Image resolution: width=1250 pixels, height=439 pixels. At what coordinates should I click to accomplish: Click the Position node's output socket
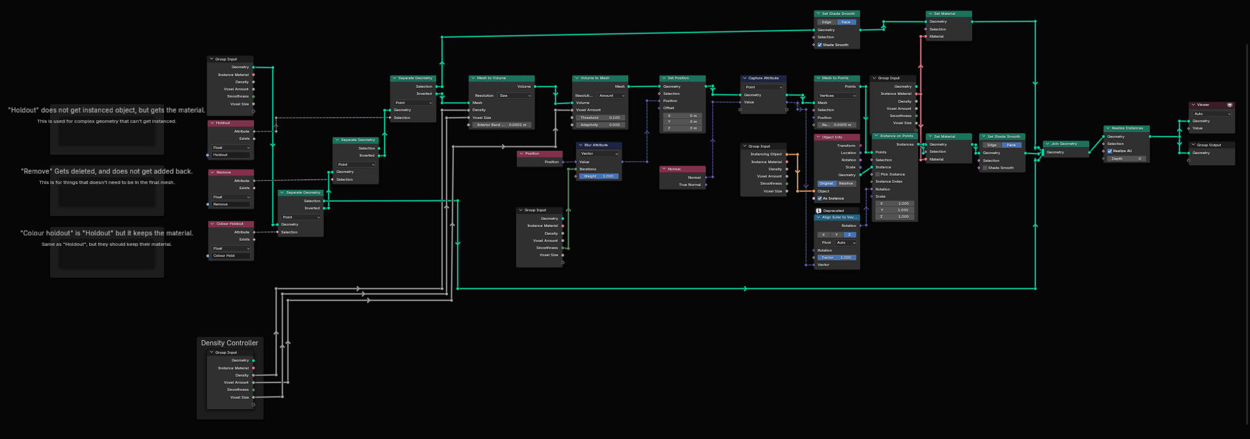tap(563, 162)
